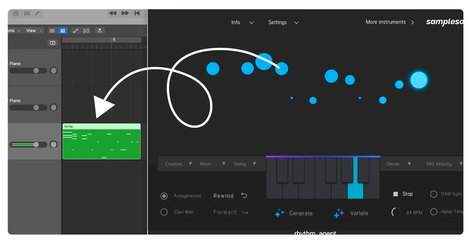Open the Info menu

click(x=242, y=22)
